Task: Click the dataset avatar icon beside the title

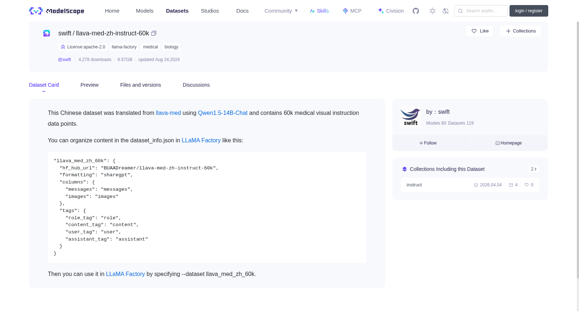Action: pos(47,33)
